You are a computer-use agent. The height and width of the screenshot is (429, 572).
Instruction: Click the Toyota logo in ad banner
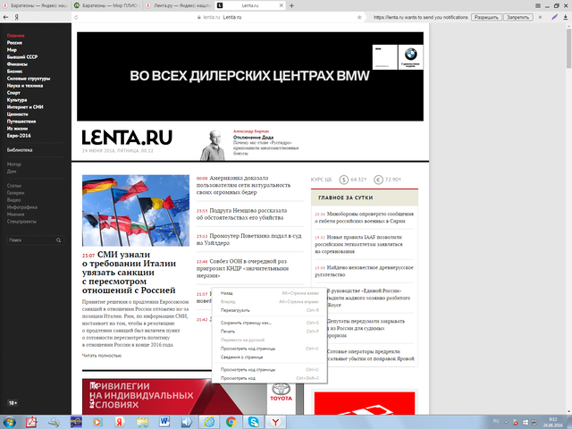coord(281,392)
